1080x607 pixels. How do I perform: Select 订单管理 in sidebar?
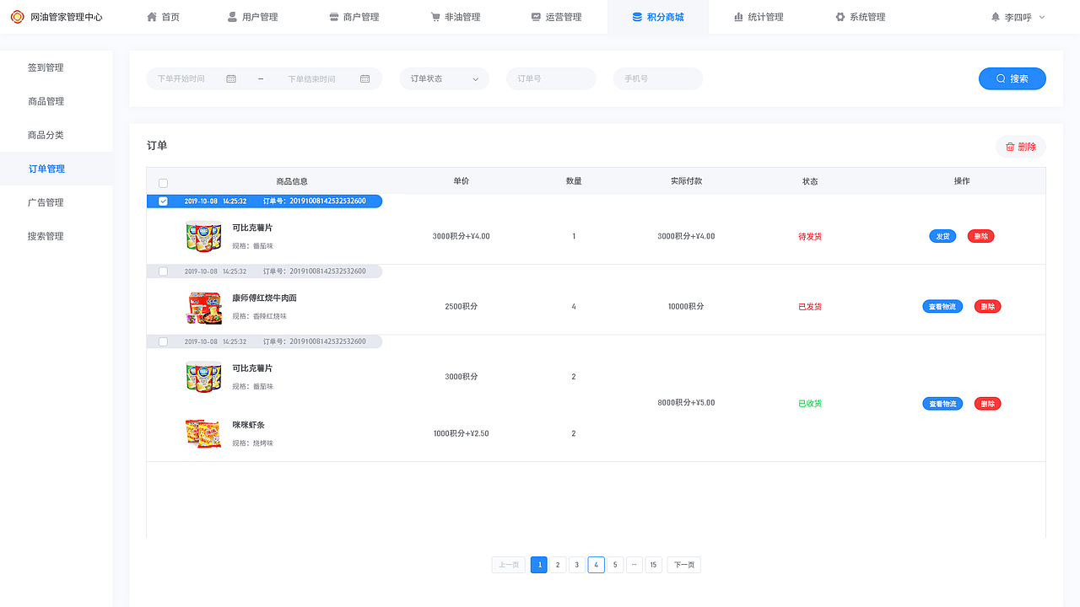(56, 169)
